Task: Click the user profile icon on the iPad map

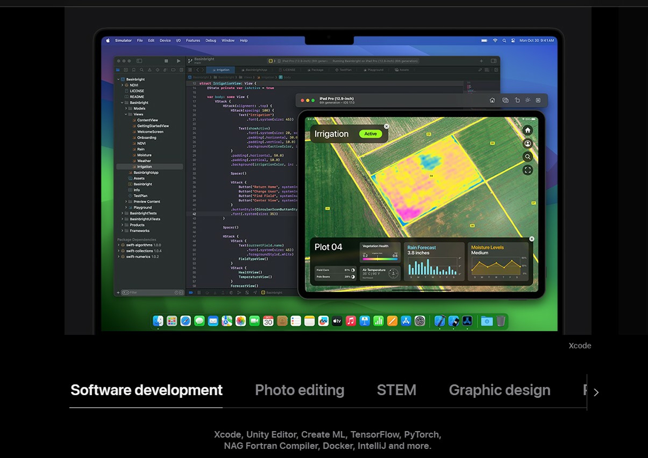Action: (528, 143)
